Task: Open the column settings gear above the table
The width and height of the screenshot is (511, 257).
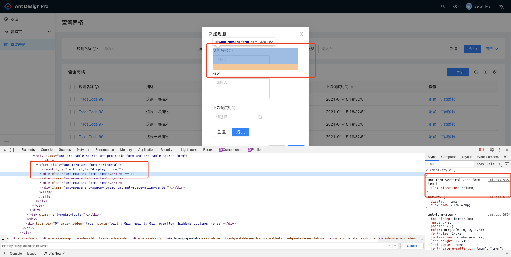Action: click(495, 72)
